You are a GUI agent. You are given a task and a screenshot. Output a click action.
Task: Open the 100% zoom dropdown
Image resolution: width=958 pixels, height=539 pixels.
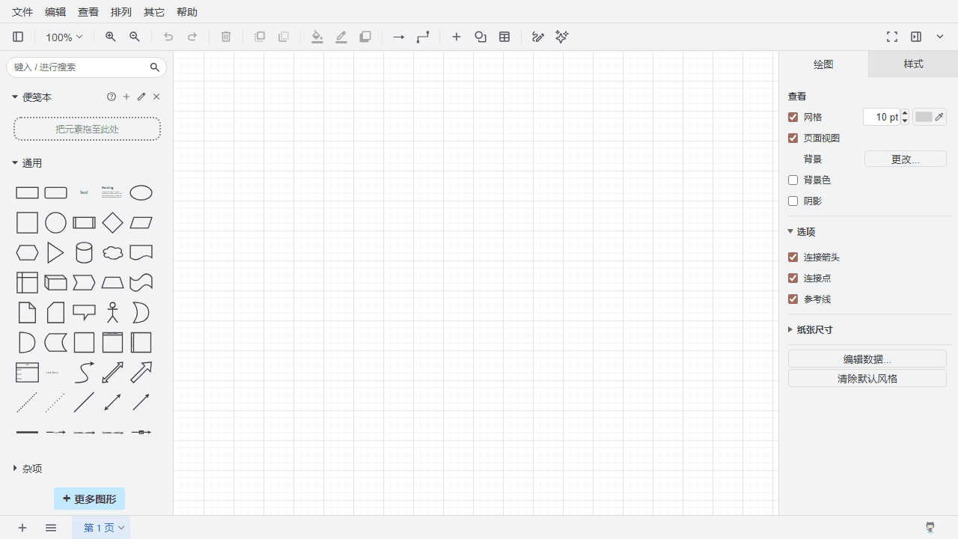click(x=64, y=37)
